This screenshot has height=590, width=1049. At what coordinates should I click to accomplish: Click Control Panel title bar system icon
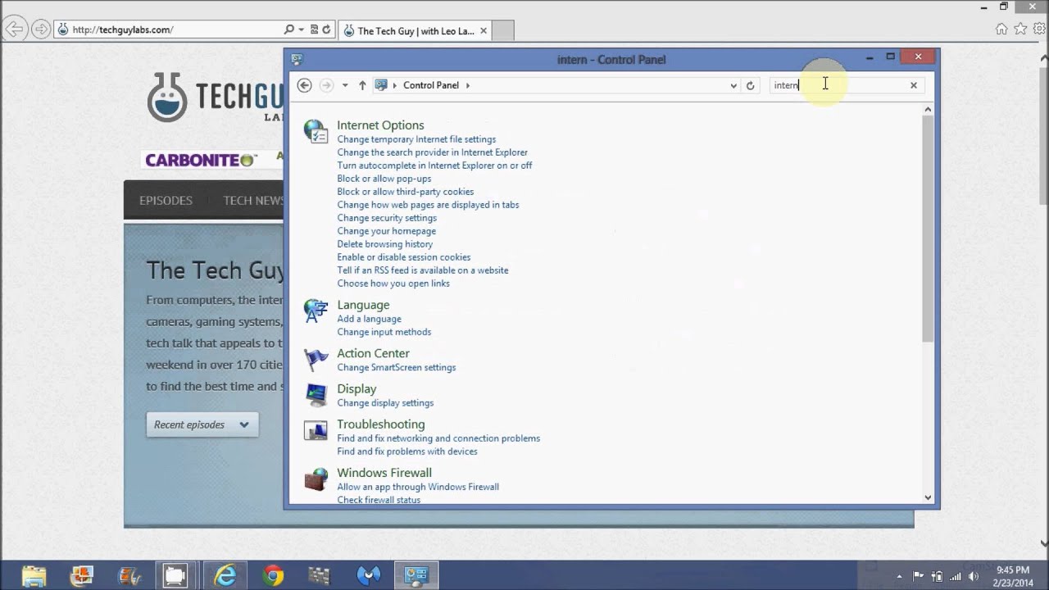pos(297,59)
